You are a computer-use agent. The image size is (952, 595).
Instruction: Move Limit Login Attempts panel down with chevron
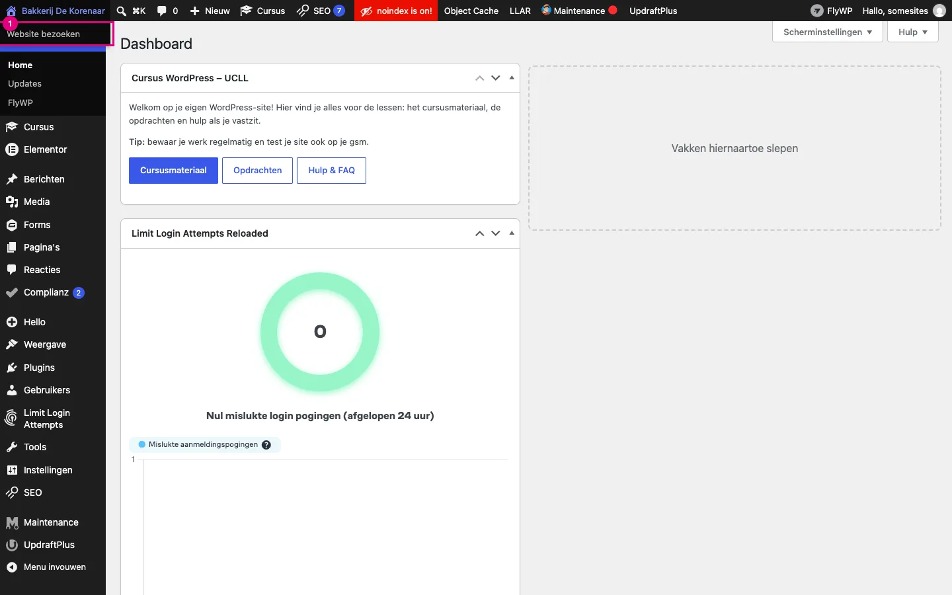pyautogui.click(x=496, y=233)
